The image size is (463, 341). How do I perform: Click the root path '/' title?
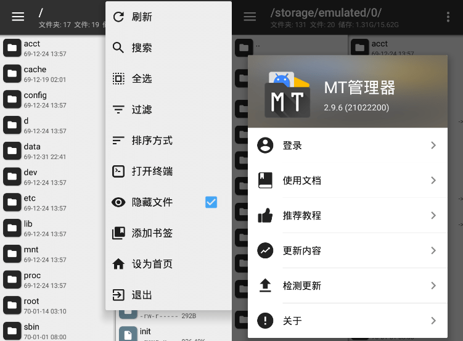click(41, 13)
